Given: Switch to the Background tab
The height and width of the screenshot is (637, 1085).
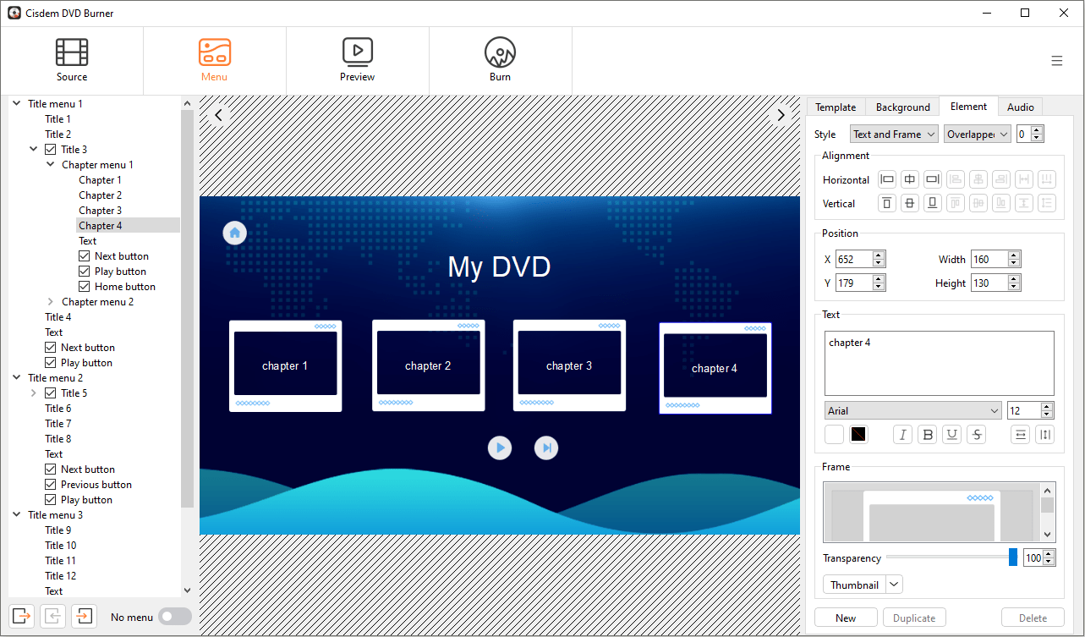Looking at the screenshot, I should [x=902, y=107].
